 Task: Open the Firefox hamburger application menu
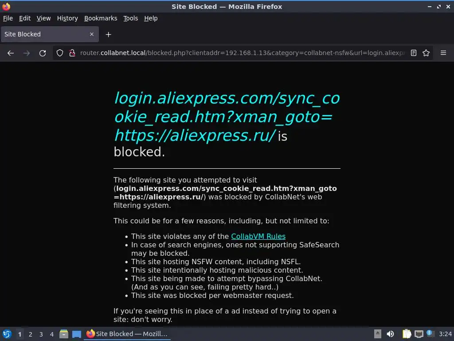point(443,53)
